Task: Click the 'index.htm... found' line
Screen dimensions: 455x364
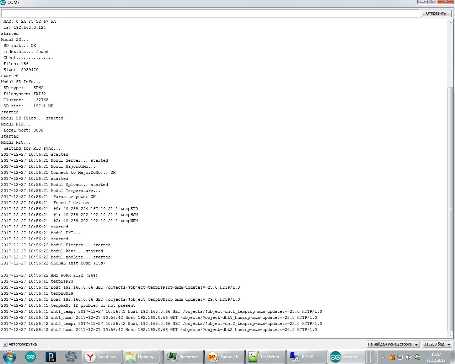Action: pos(26,52)
